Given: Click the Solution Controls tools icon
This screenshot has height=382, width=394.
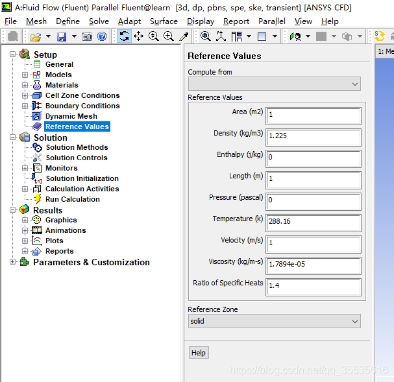Looking at the screenshot, I should [37, 158].
